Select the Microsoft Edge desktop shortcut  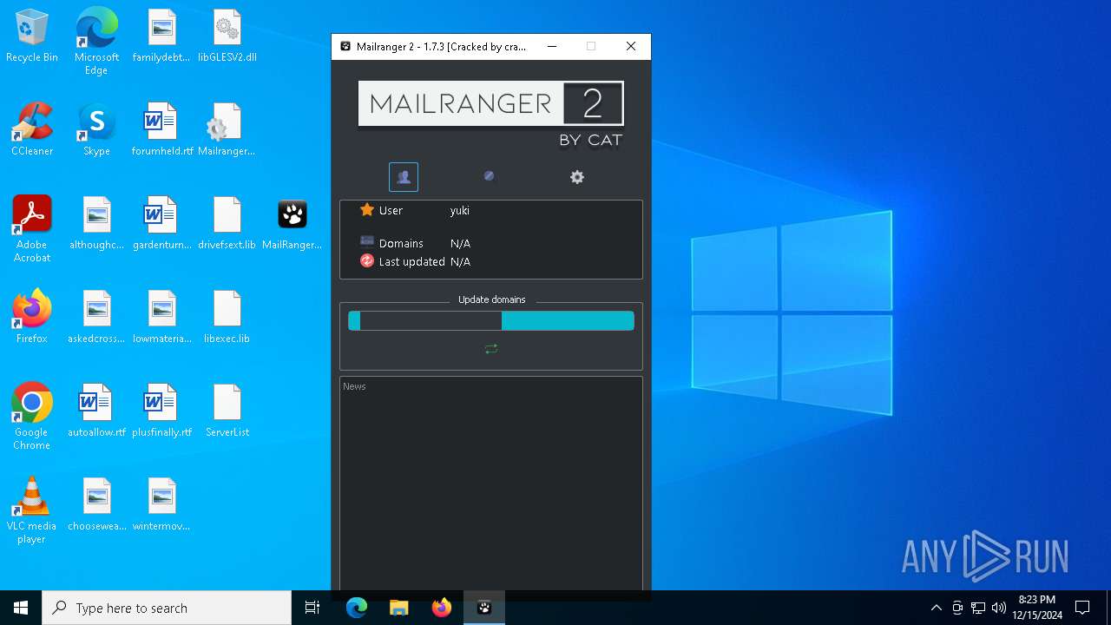coord(96,42)
